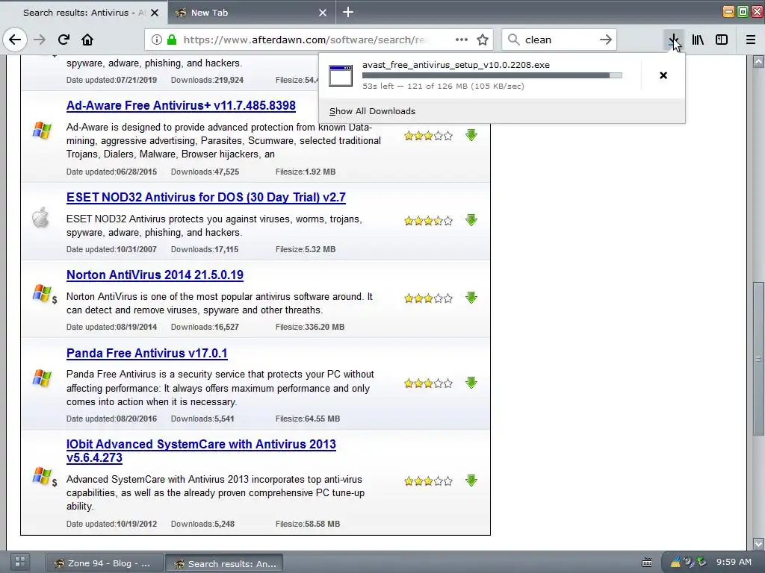The width and height of the screenshot is (765, 573).
Task: Click the green secure padlock icon
Action: [172, 40]
